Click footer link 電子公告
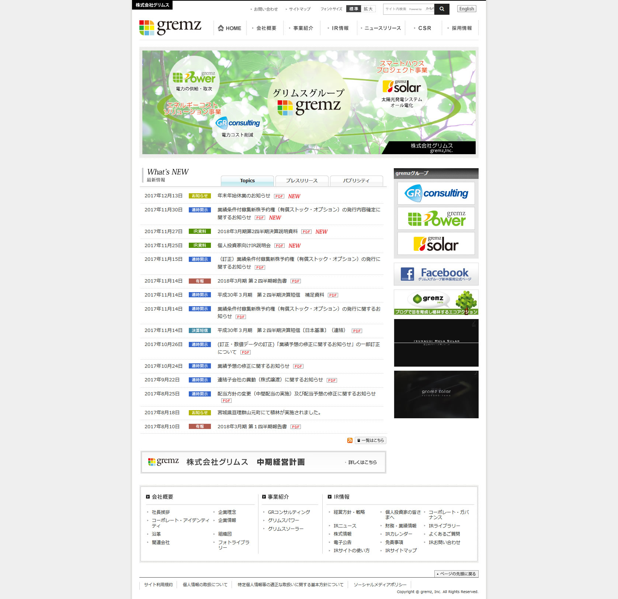 [x=343, y=543]
